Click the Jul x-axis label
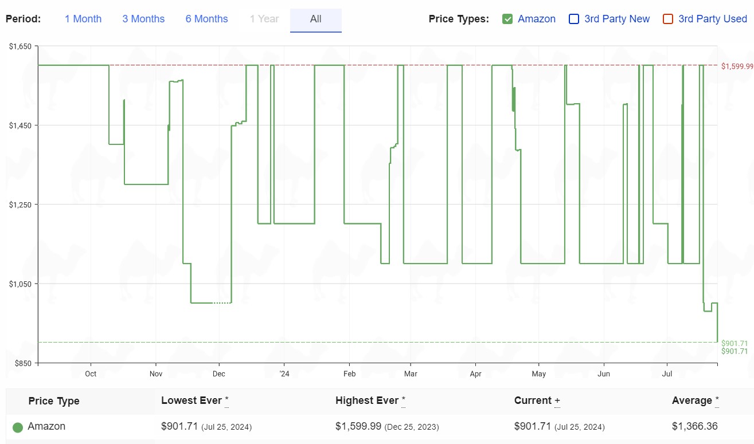Image resolution: width=754 pixels, height=444 pixels. pyautogui.click(x=667, y=374)
